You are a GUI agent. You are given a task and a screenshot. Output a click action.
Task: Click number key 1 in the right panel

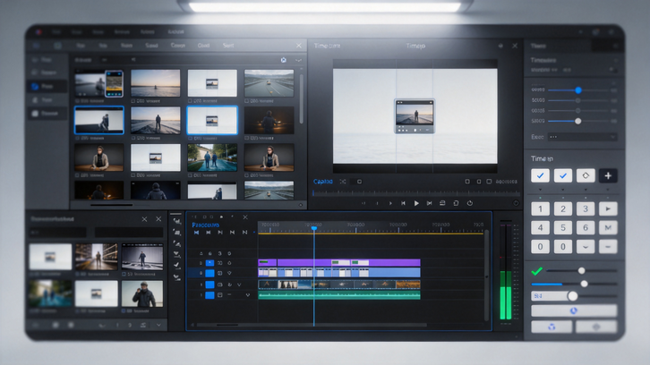pyautogui.click(x=540, y=208)
